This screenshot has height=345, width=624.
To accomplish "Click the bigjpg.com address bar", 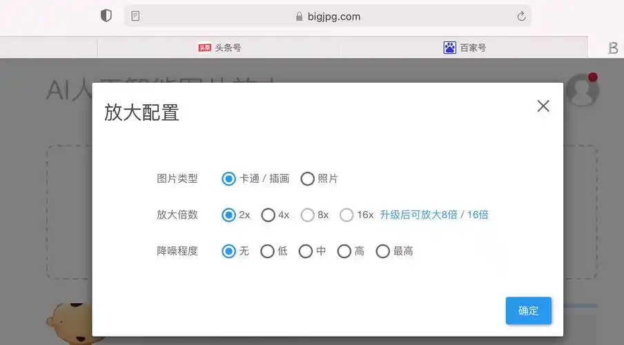I will pyautogui.click(x=328, y=17).
